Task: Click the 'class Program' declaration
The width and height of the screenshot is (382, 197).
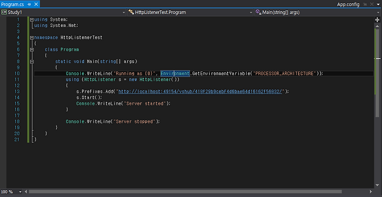Action: [x=62, y=50]
